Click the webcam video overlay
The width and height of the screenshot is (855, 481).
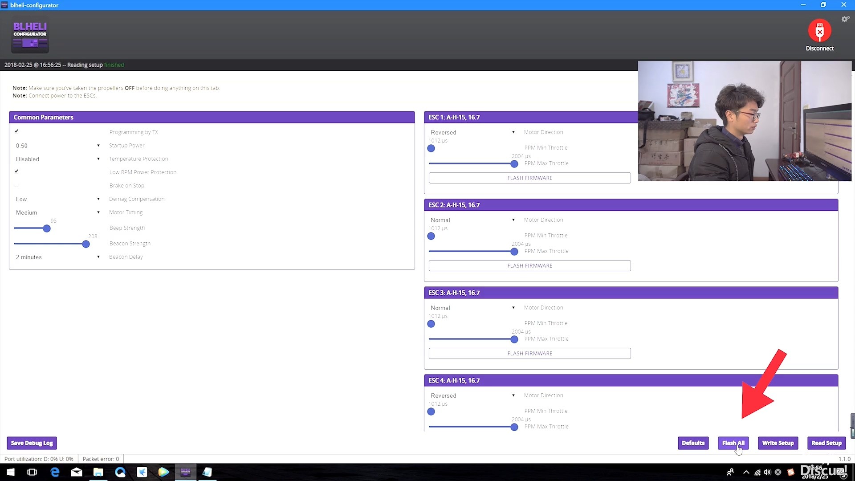point(745,121)
